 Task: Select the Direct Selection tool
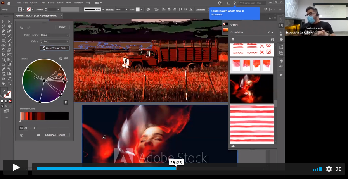(9, 21)
